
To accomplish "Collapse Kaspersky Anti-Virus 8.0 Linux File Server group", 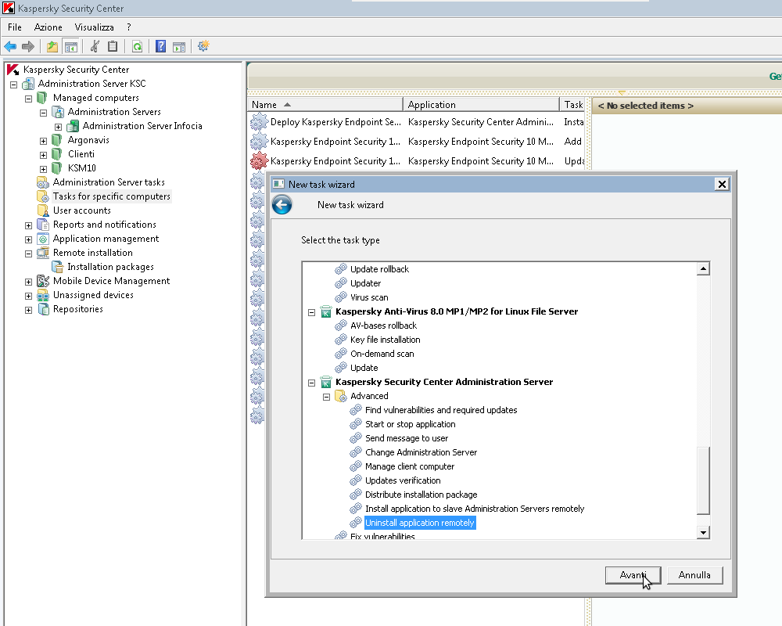I will 312,312.
